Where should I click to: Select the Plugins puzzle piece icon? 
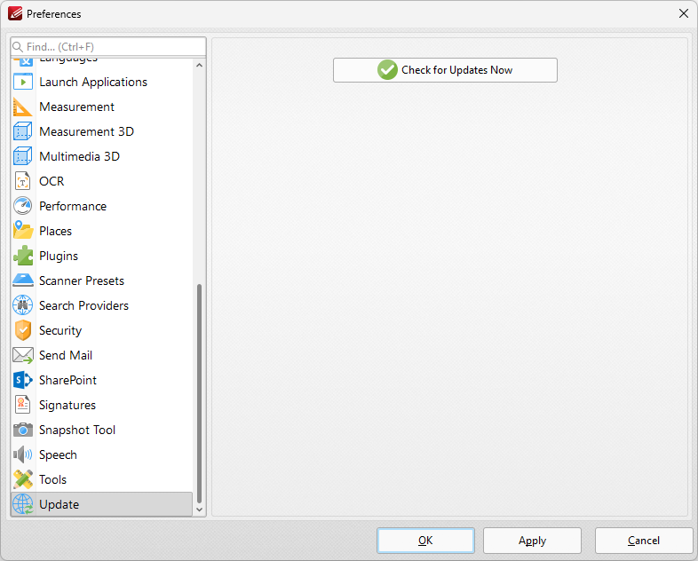23,256
